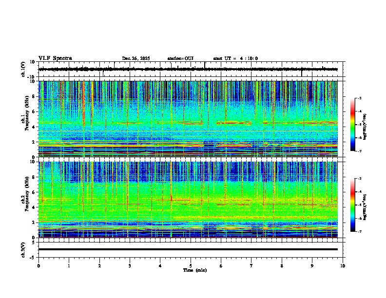The height and width of the screenshot is (298, 386).
Task: Click the red vertical burst in ch.1 spectrogram
Action: click(84, 103)
